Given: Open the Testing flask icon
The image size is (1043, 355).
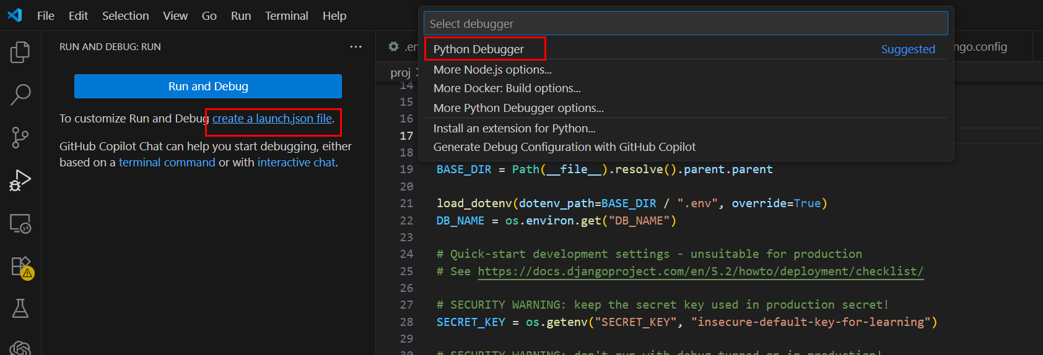Looking at the screenshot, I should point(20,308).
